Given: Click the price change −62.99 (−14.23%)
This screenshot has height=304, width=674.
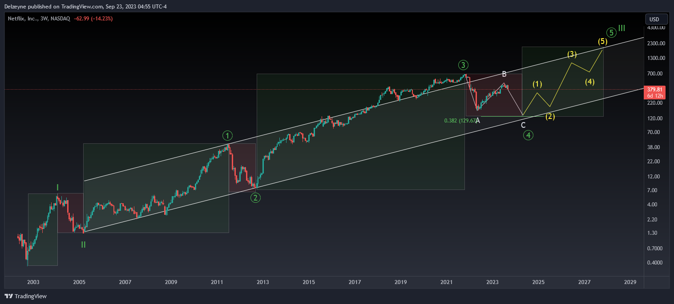Looking at the screenshot, I should click(x=93, y=19).
